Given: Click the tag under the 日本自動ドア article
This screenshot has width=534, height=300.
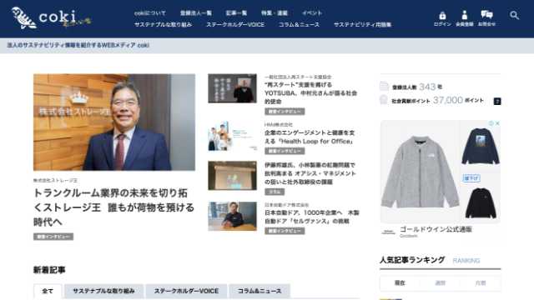Looking at the screenshot, I should pyautogui.click(x=285, y=231).
